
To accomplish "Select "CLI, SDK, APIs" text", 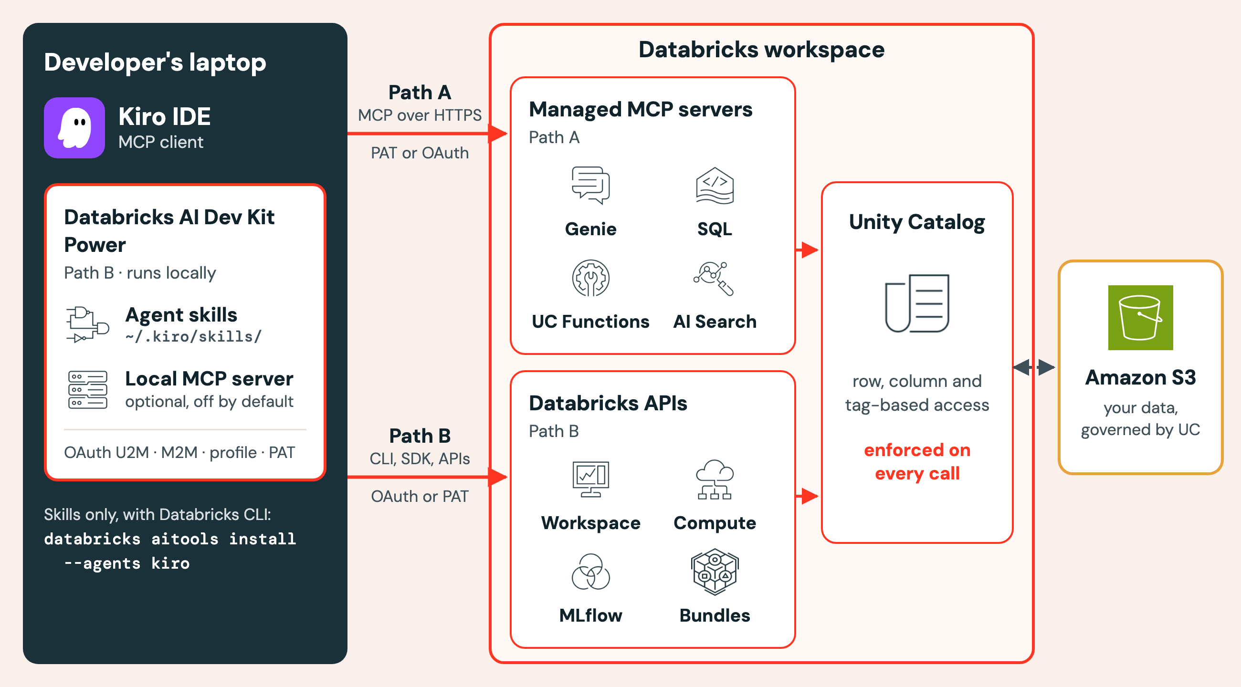I will pyautogui.click(x=420, y=459).
